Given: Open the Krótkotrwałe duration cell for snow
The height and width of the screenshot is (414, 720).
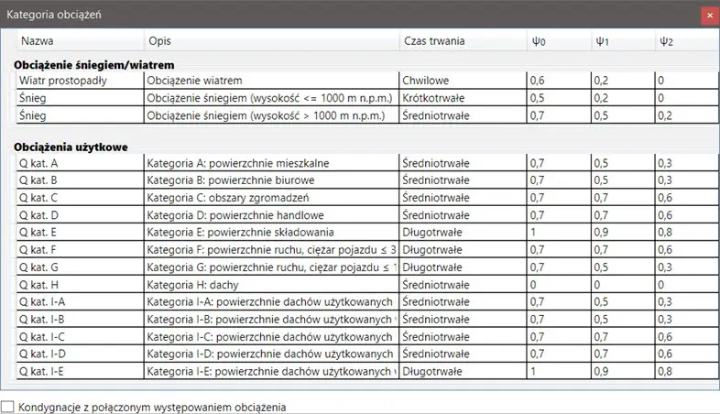Looking at the screenshot, I should click(x=434, y=98).
